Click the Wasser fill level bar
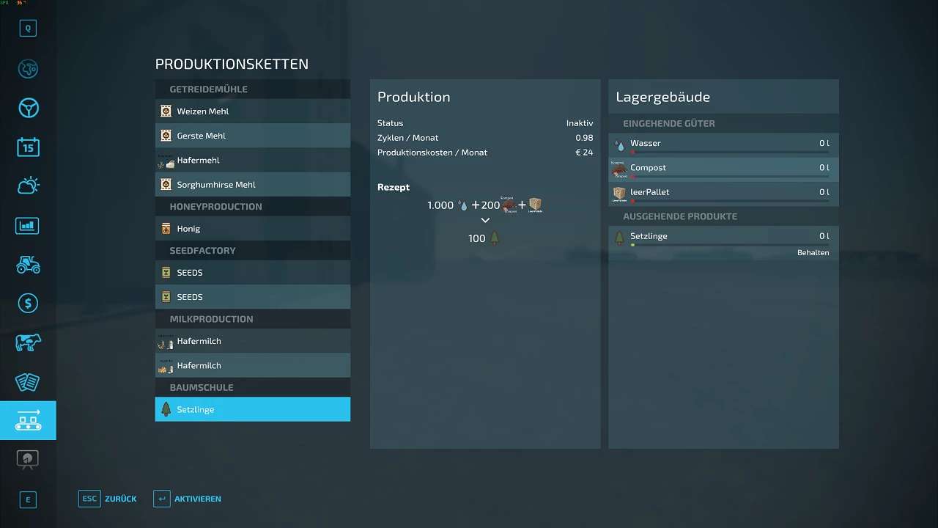This screenshot has height=528, width=938. (x=730, y=153)
